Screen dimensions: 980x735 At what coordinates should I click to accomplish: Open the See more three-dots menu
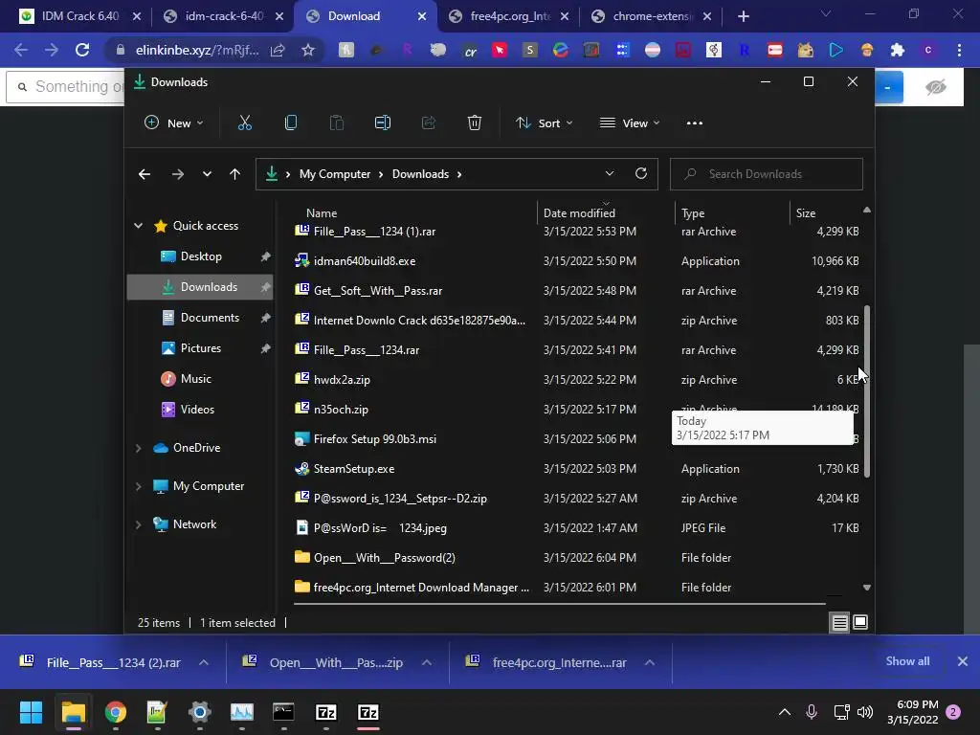click(x=695, y=123)
